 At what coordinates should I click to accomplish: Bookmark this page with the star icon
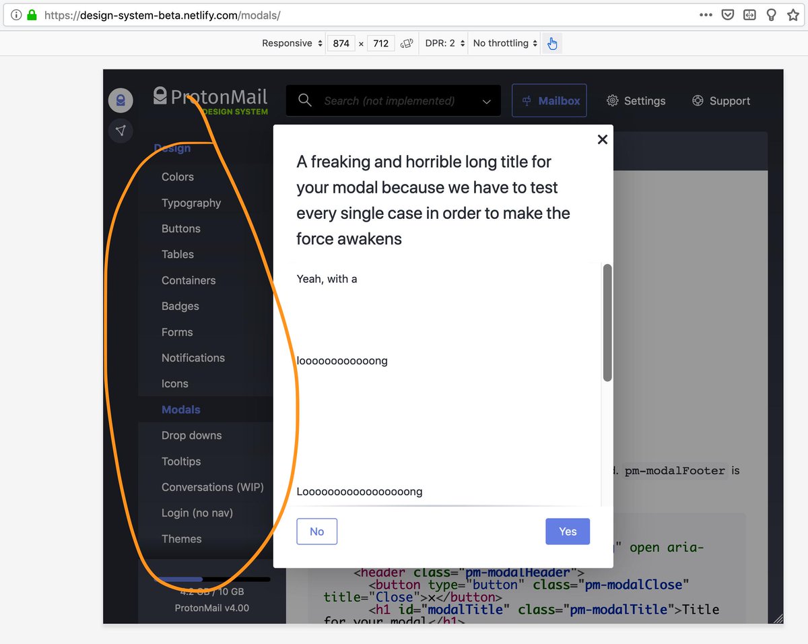pos(793,14)
